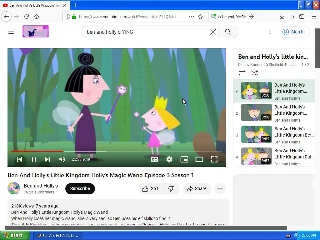Play playlist video number 4 titled Dai...
This screenshot has height=240, width=320.
274,157
